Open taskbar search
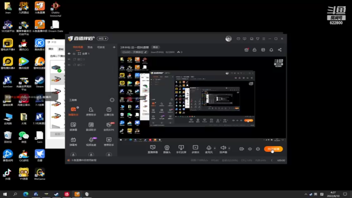Image resolution: width=352 pixels, height=198 pixels. point(15,194)
